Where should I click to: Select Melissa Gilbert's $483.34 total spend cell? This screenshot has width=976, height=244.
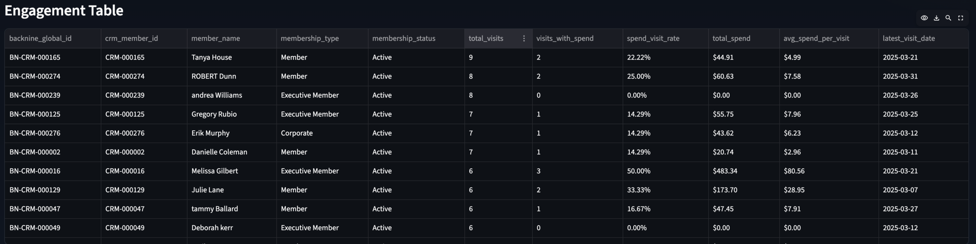tap(725, 171)
